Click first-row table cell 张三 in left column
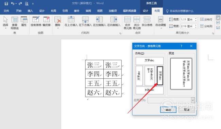The height and width of the screenshot is (129, 221). point(94,64)
